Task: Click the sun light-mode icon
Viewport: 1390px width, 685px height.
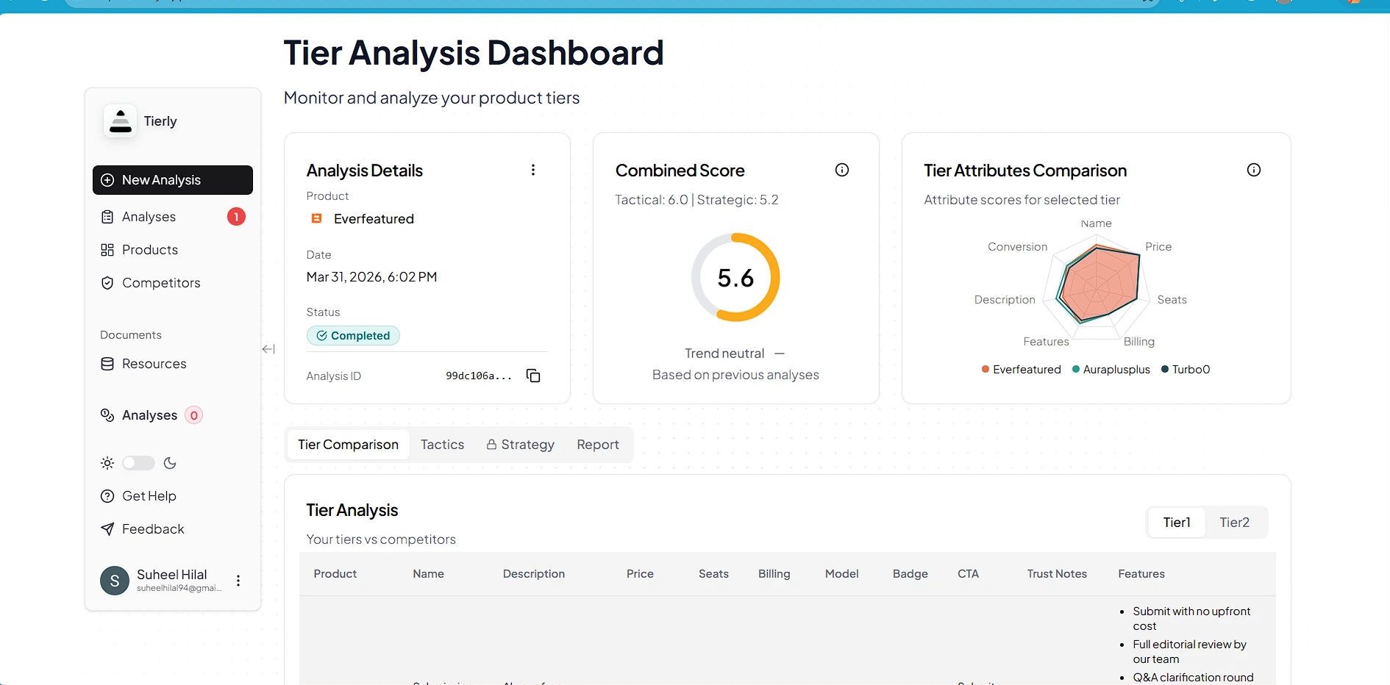Action: [x=107, y=463]
